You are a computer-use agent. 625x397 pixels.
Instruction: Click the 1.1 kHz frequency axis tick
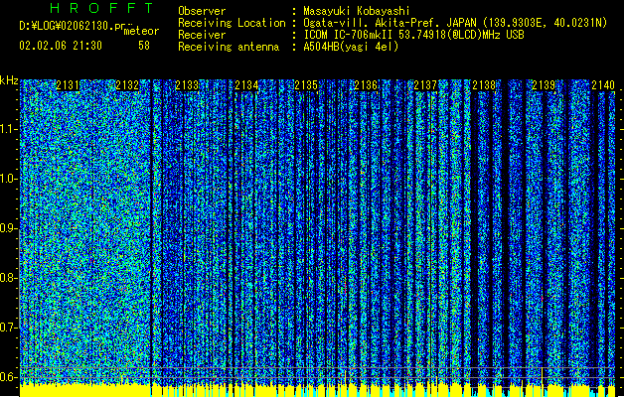[x=9, y=129]
